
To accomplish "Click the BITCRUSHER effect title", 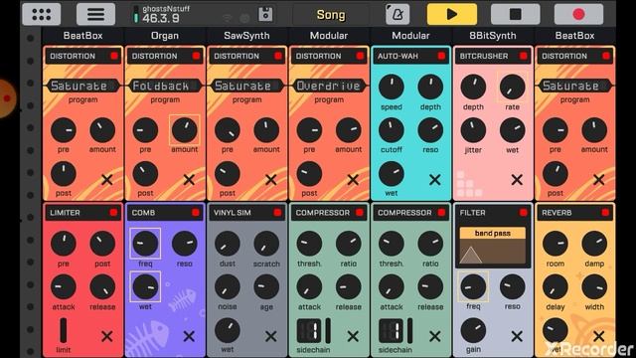I will (x=484, y=56).
